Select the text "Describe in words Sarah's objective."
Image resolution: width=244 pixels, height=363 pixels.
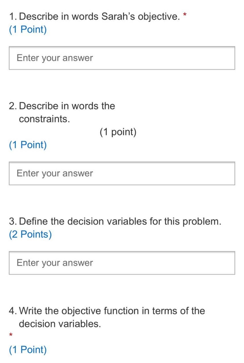pos(99,17)
